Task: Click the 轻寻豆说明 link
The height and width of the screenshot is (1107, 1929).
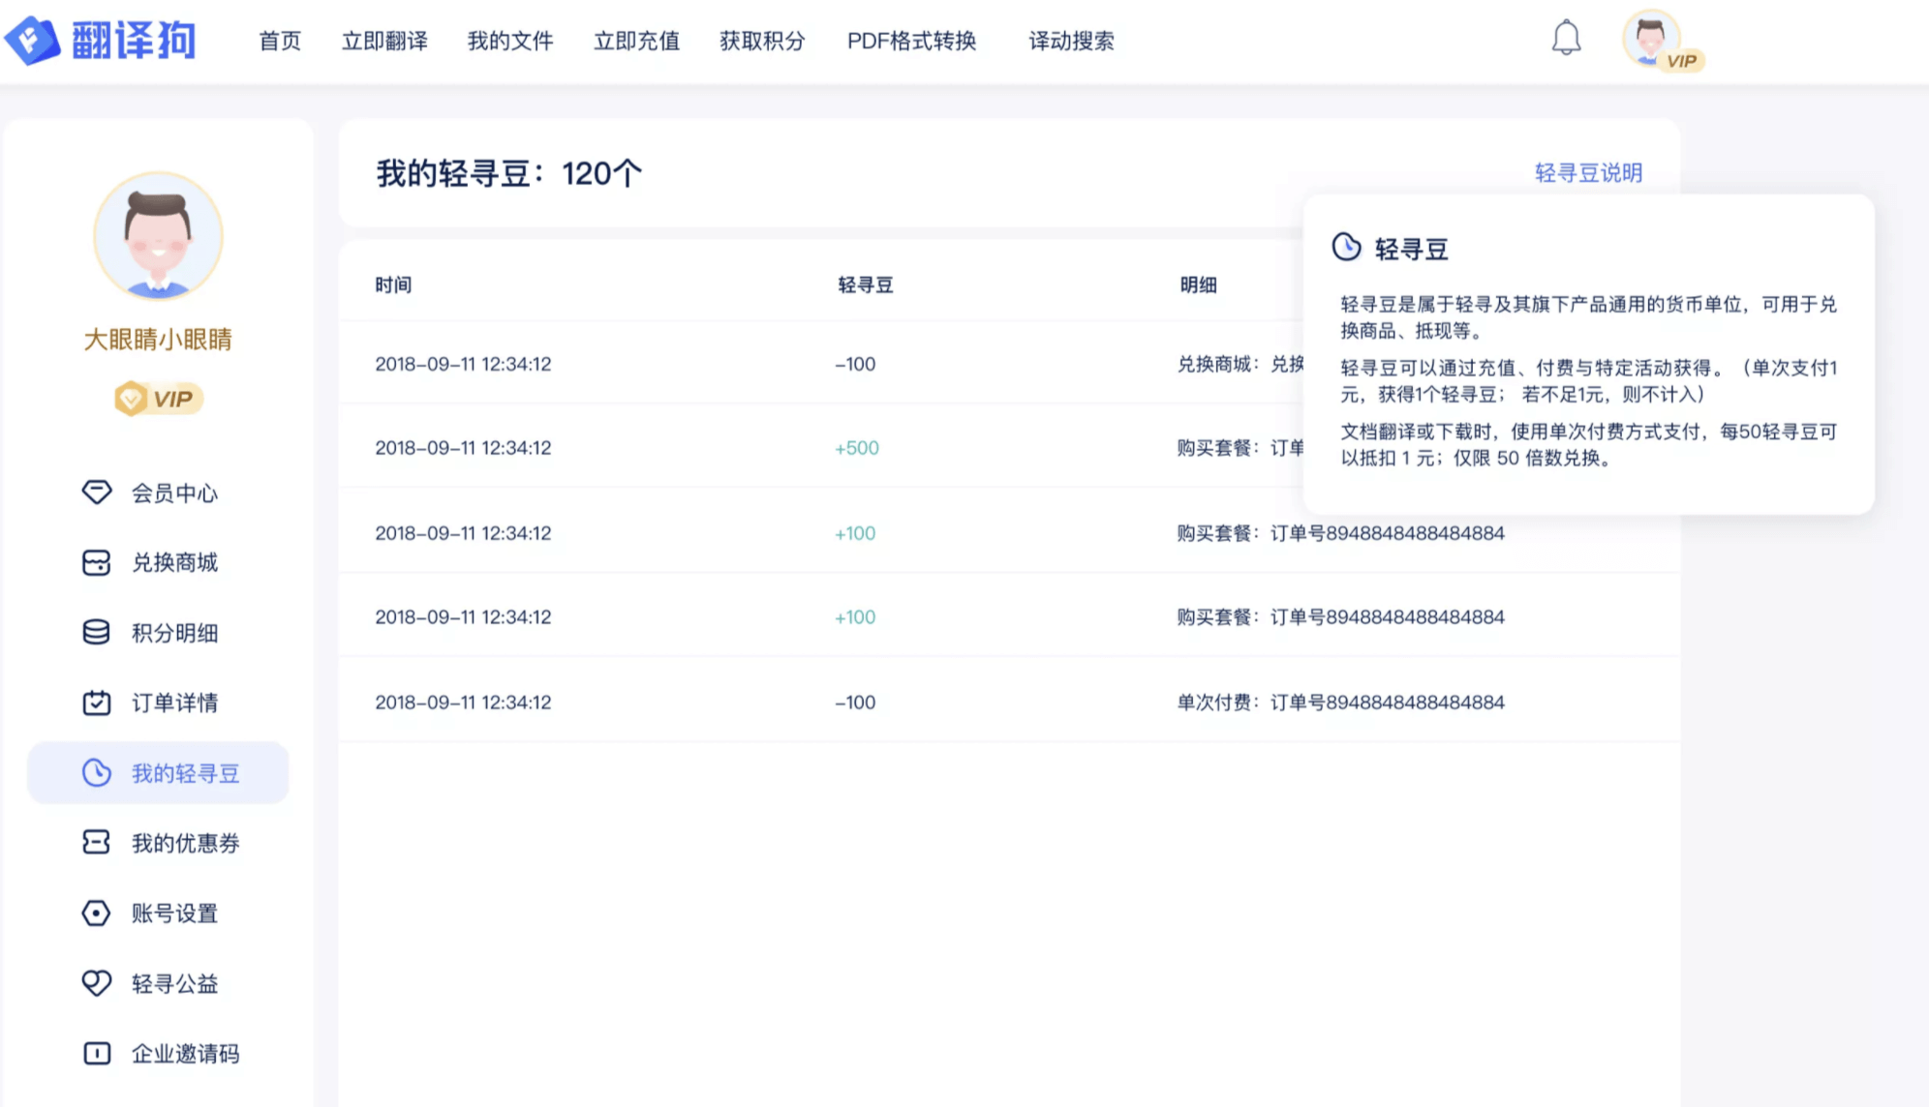Action: (x=1588, y=172)
